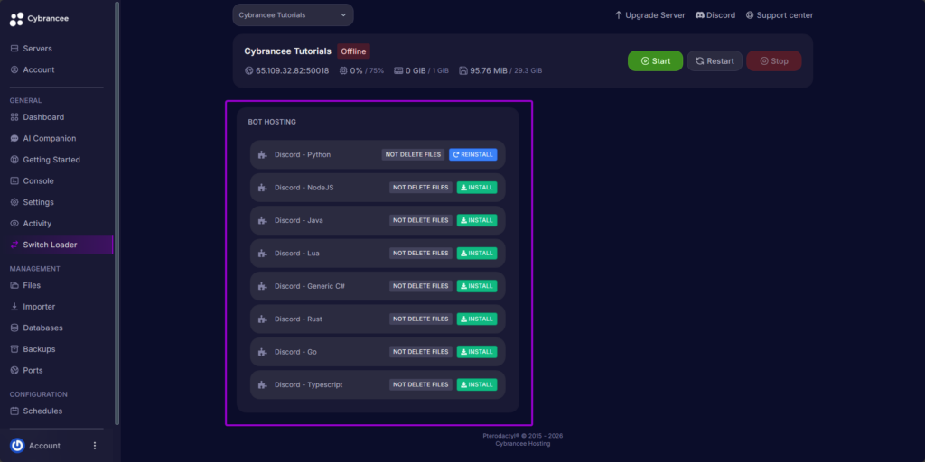Click the Discord - Generic C# label
The height and width of the screenshot is (462, 925).
point(310,286)
